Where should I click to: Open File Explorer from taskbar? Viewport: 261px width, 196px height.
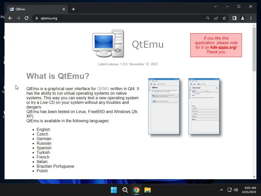pos(148,190)
